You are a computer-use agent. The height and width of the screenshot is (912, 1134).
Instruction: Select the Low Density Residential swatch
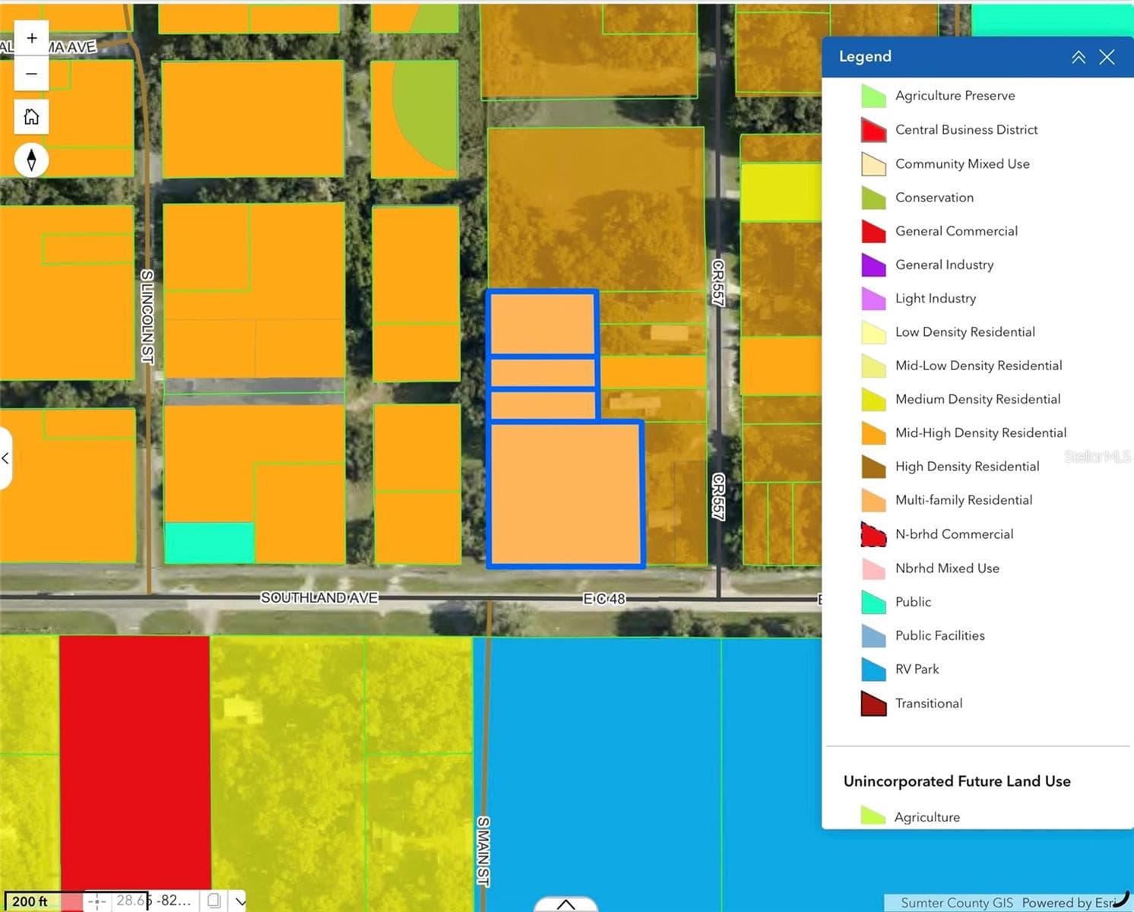(873, 332)
